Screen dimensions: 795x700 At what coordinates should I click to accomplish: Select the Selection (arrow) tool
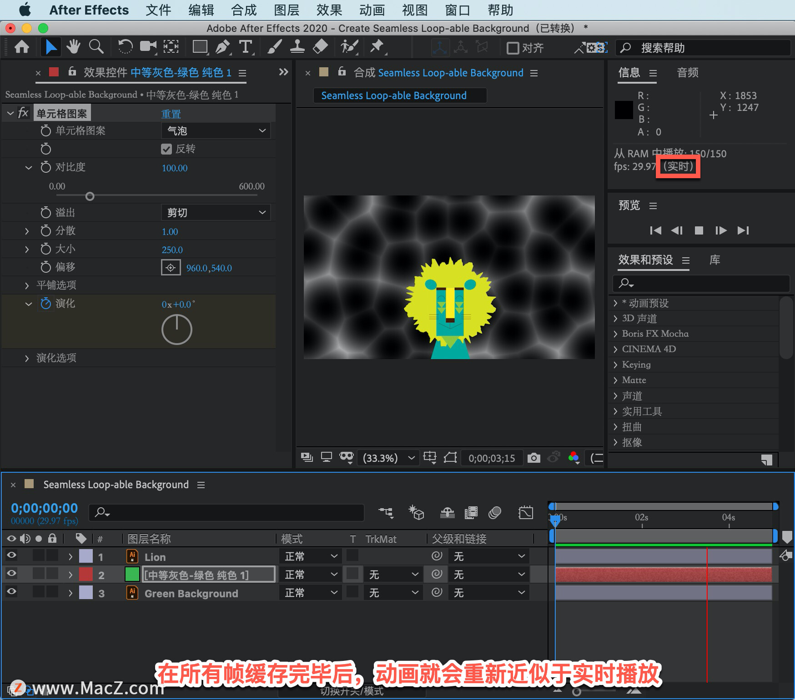pos(50,47)
